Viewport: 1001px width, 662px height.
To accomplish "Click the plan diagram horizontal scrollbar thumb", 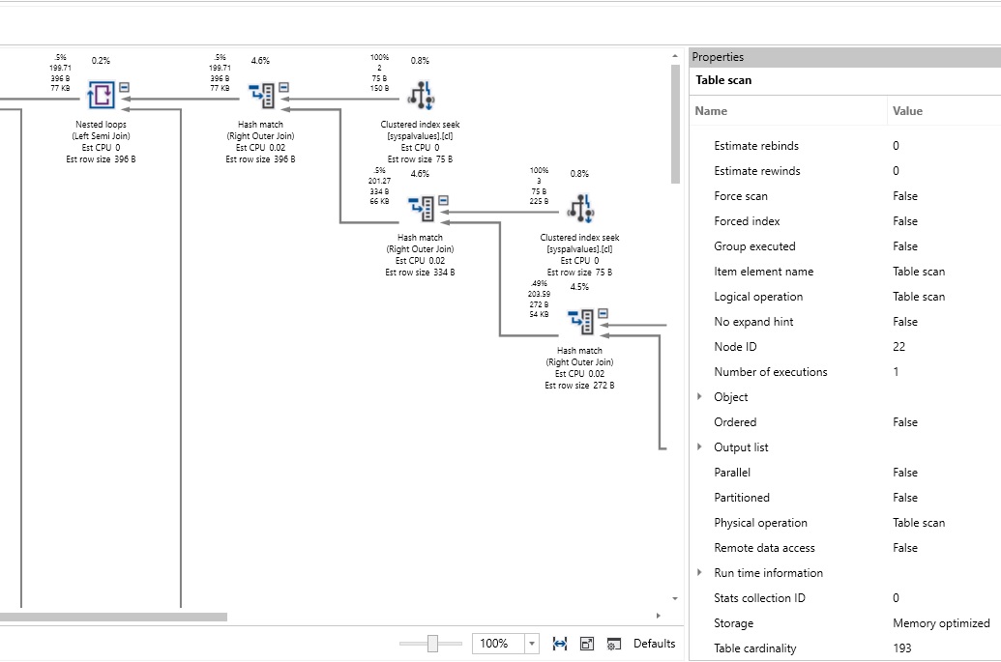I will tap(113, 617).
